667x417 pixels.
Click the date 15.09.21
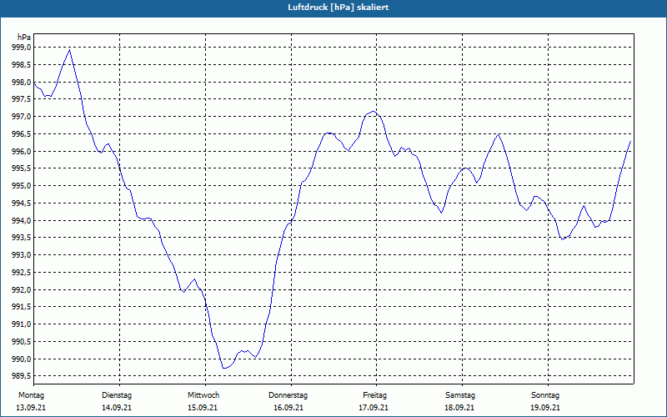[x=203, y=408]
